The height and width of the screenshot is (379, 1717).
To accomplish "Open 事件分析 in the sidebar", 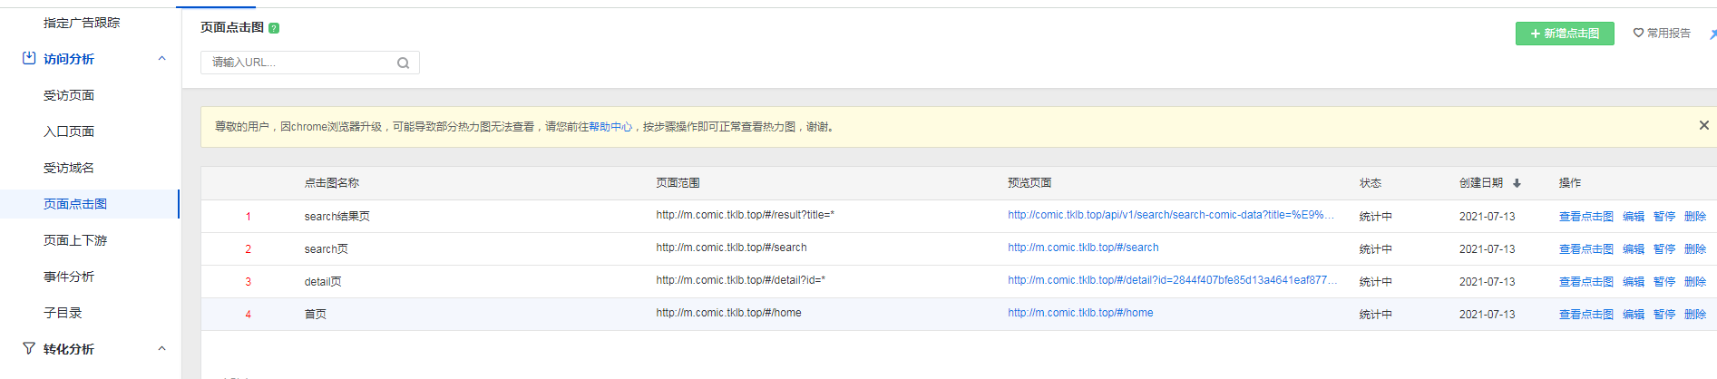I will click(x=69, y=277).
